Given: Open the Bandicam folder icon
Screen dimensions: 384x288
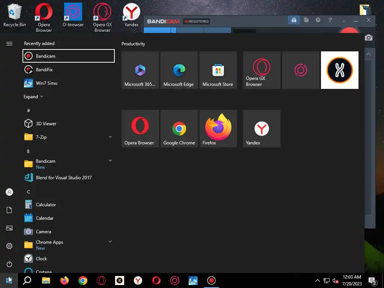Looking at the screenshot, I should tap(306, 20).
